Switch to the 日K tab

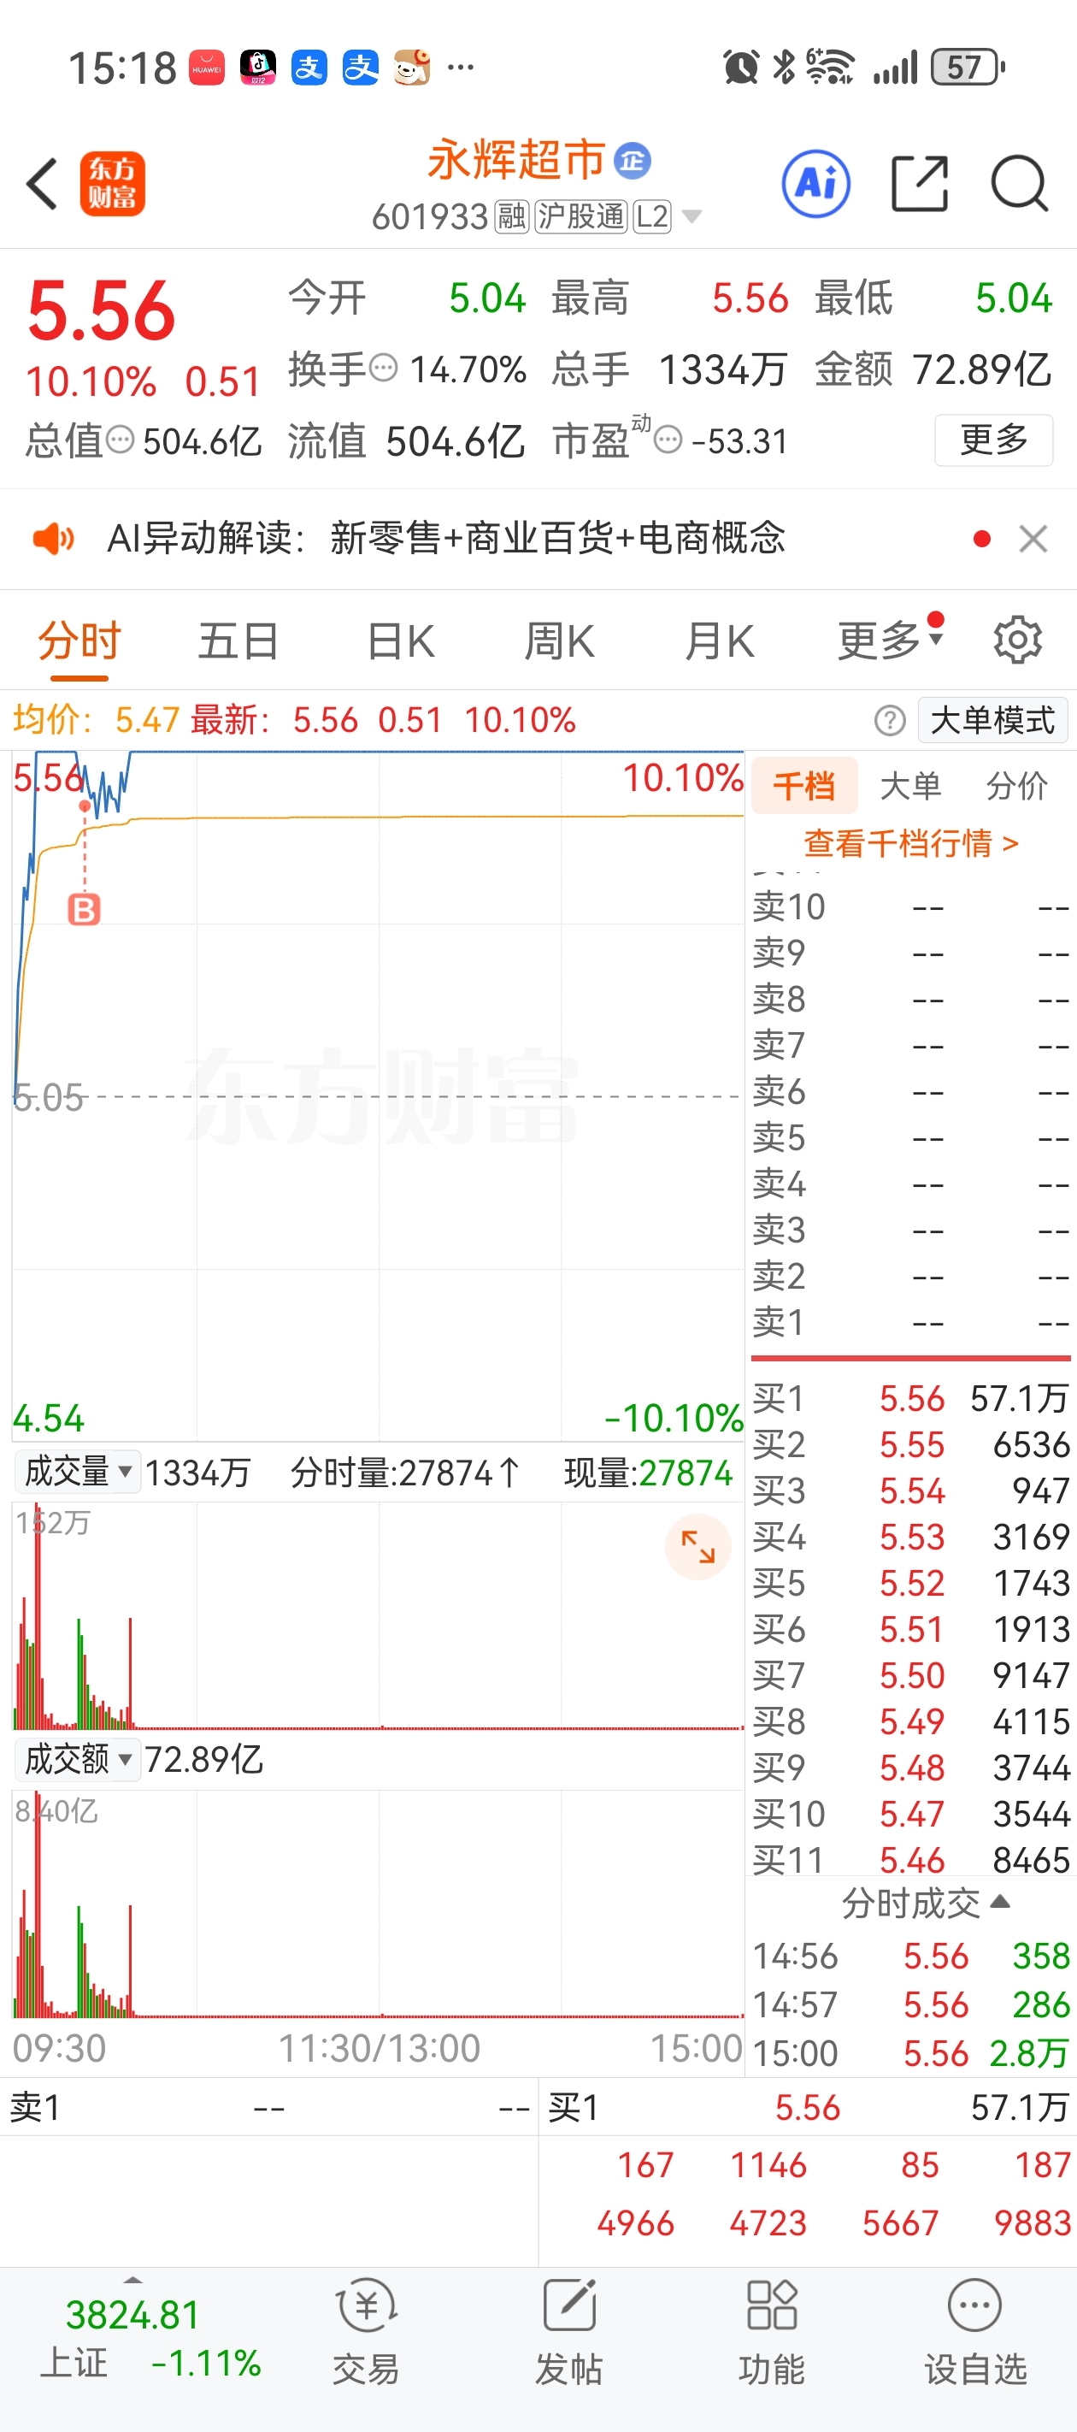click(x=400, y=641)
